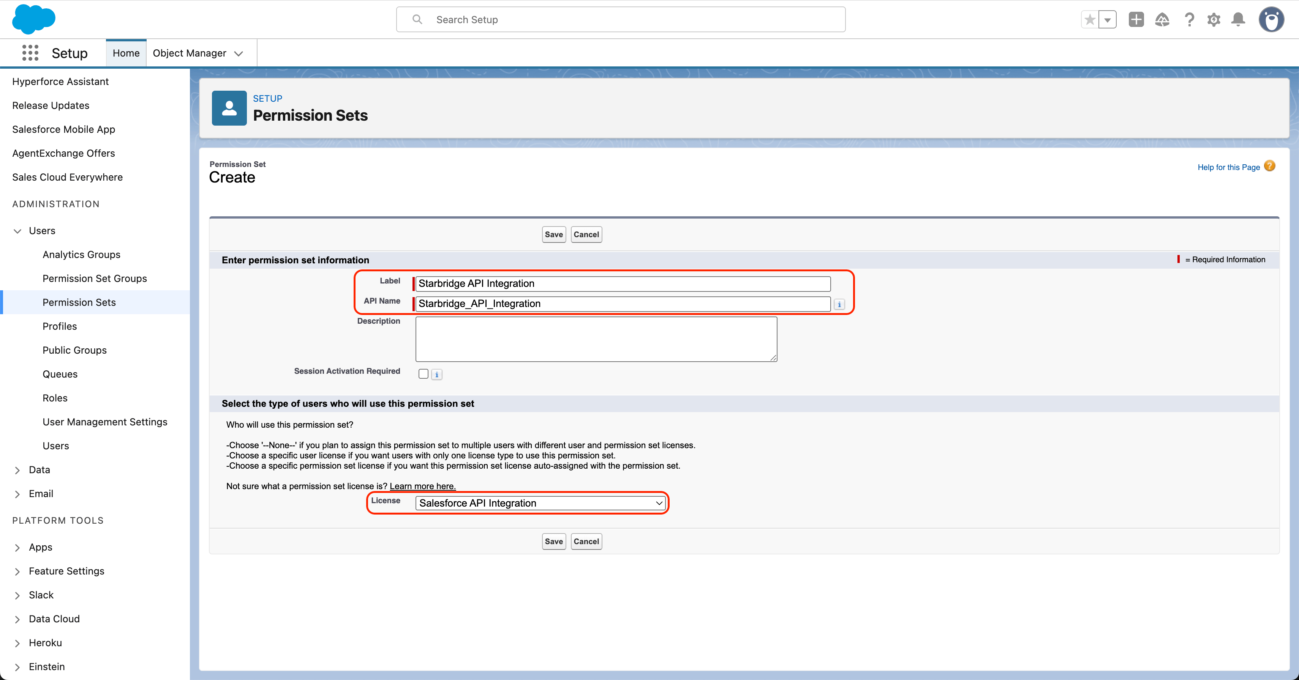Expand the Apps section
The height and width of the screenshot is (680, 1299).
pos(17,548)
